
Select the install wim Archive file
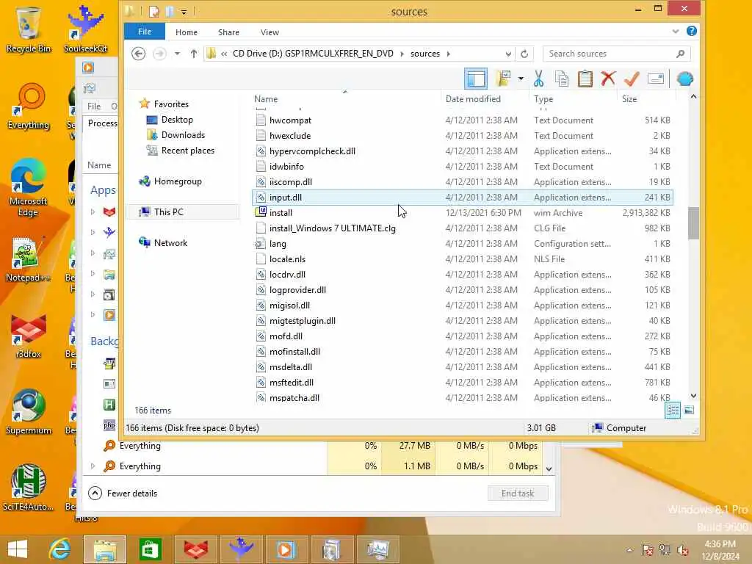coord(463,213)
